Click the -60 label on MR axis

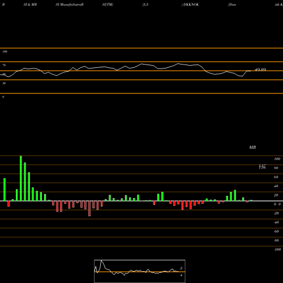click(276, 231)
